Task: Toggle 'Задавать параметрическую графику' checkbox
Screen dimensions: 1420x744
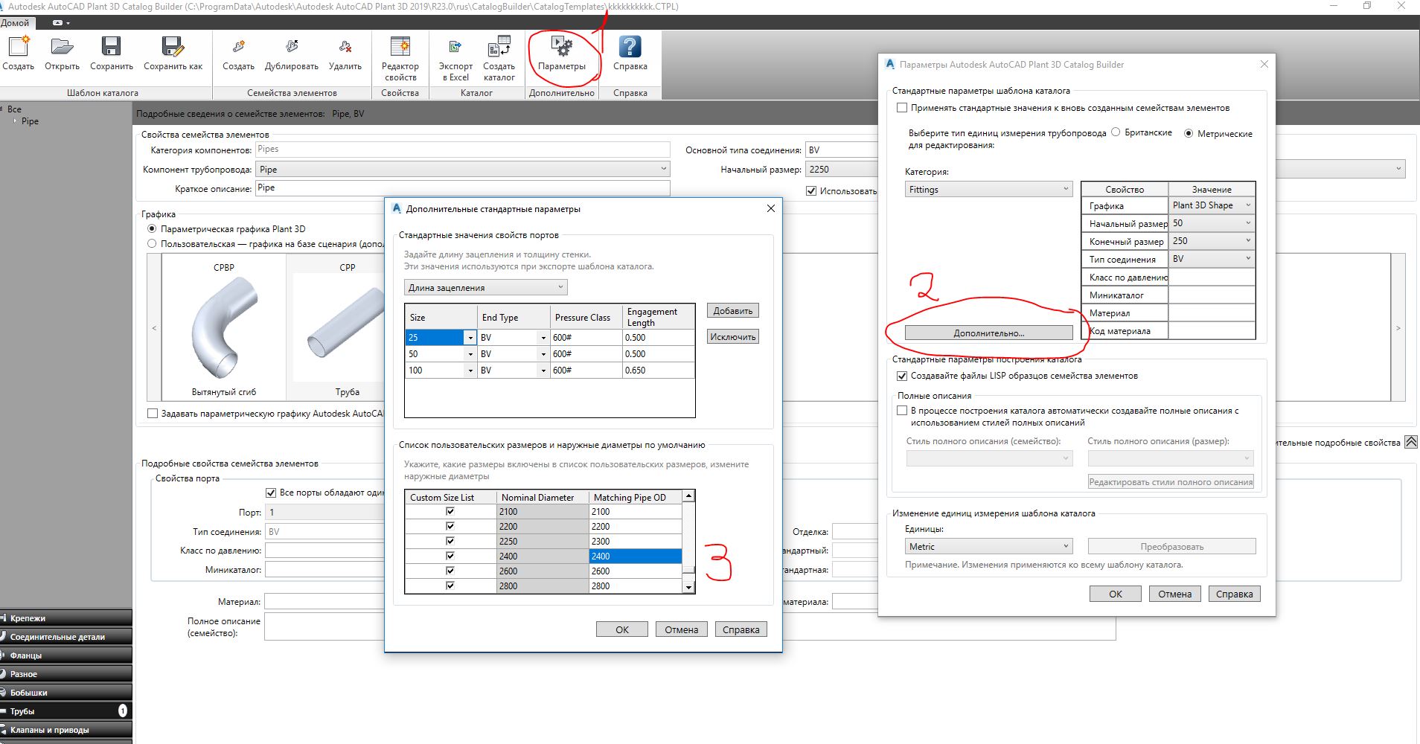Action: pos(153,414)
